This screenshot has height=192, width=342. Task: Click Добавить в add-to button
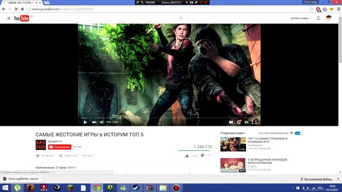[x=45, y=156]
